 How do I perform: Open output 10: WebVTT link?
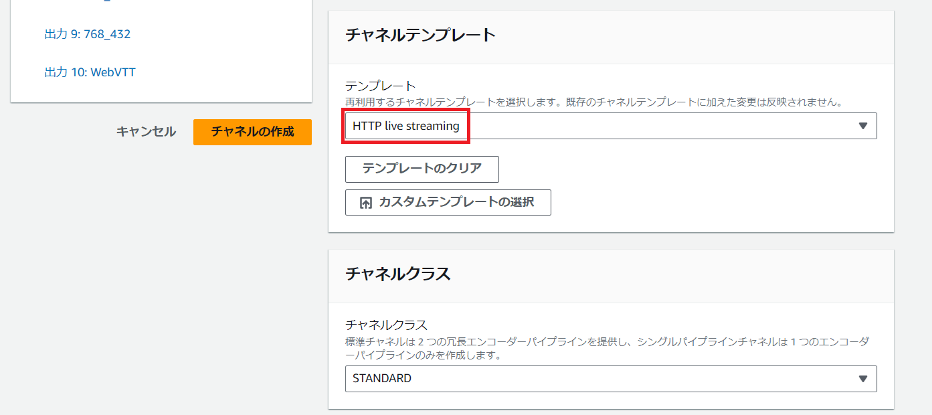(90, 72)
